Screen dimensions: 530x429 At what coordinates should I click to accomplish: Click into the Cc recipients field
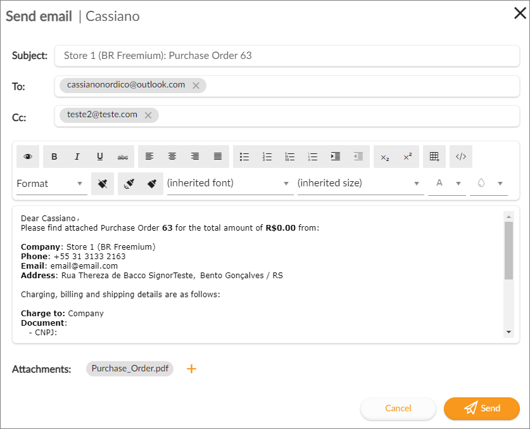287,117
